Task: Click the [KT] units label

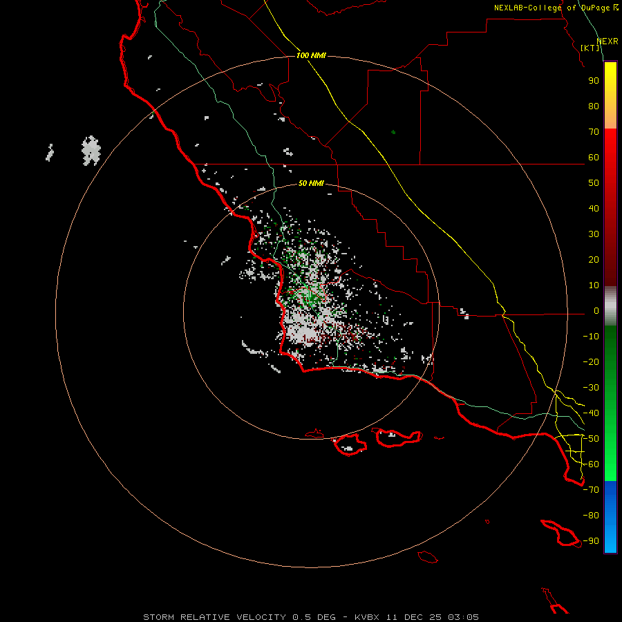Action: [x=590, y=48]
